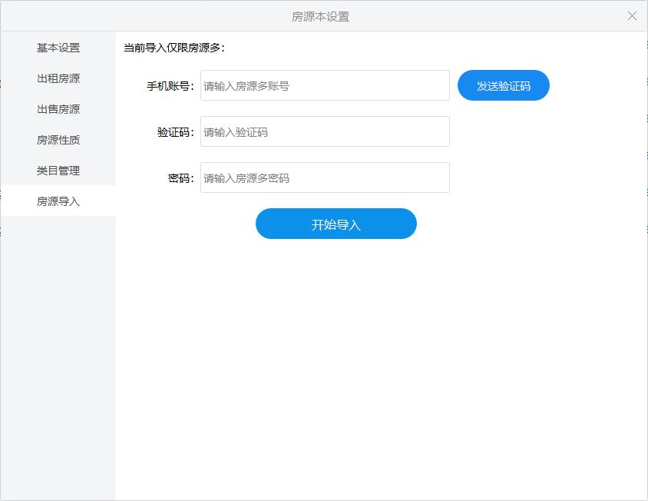Image resolution: width=648 pixels, height=501 pixels.
Task: Switch to 出售房源 settings
Action: pos(58,109)
